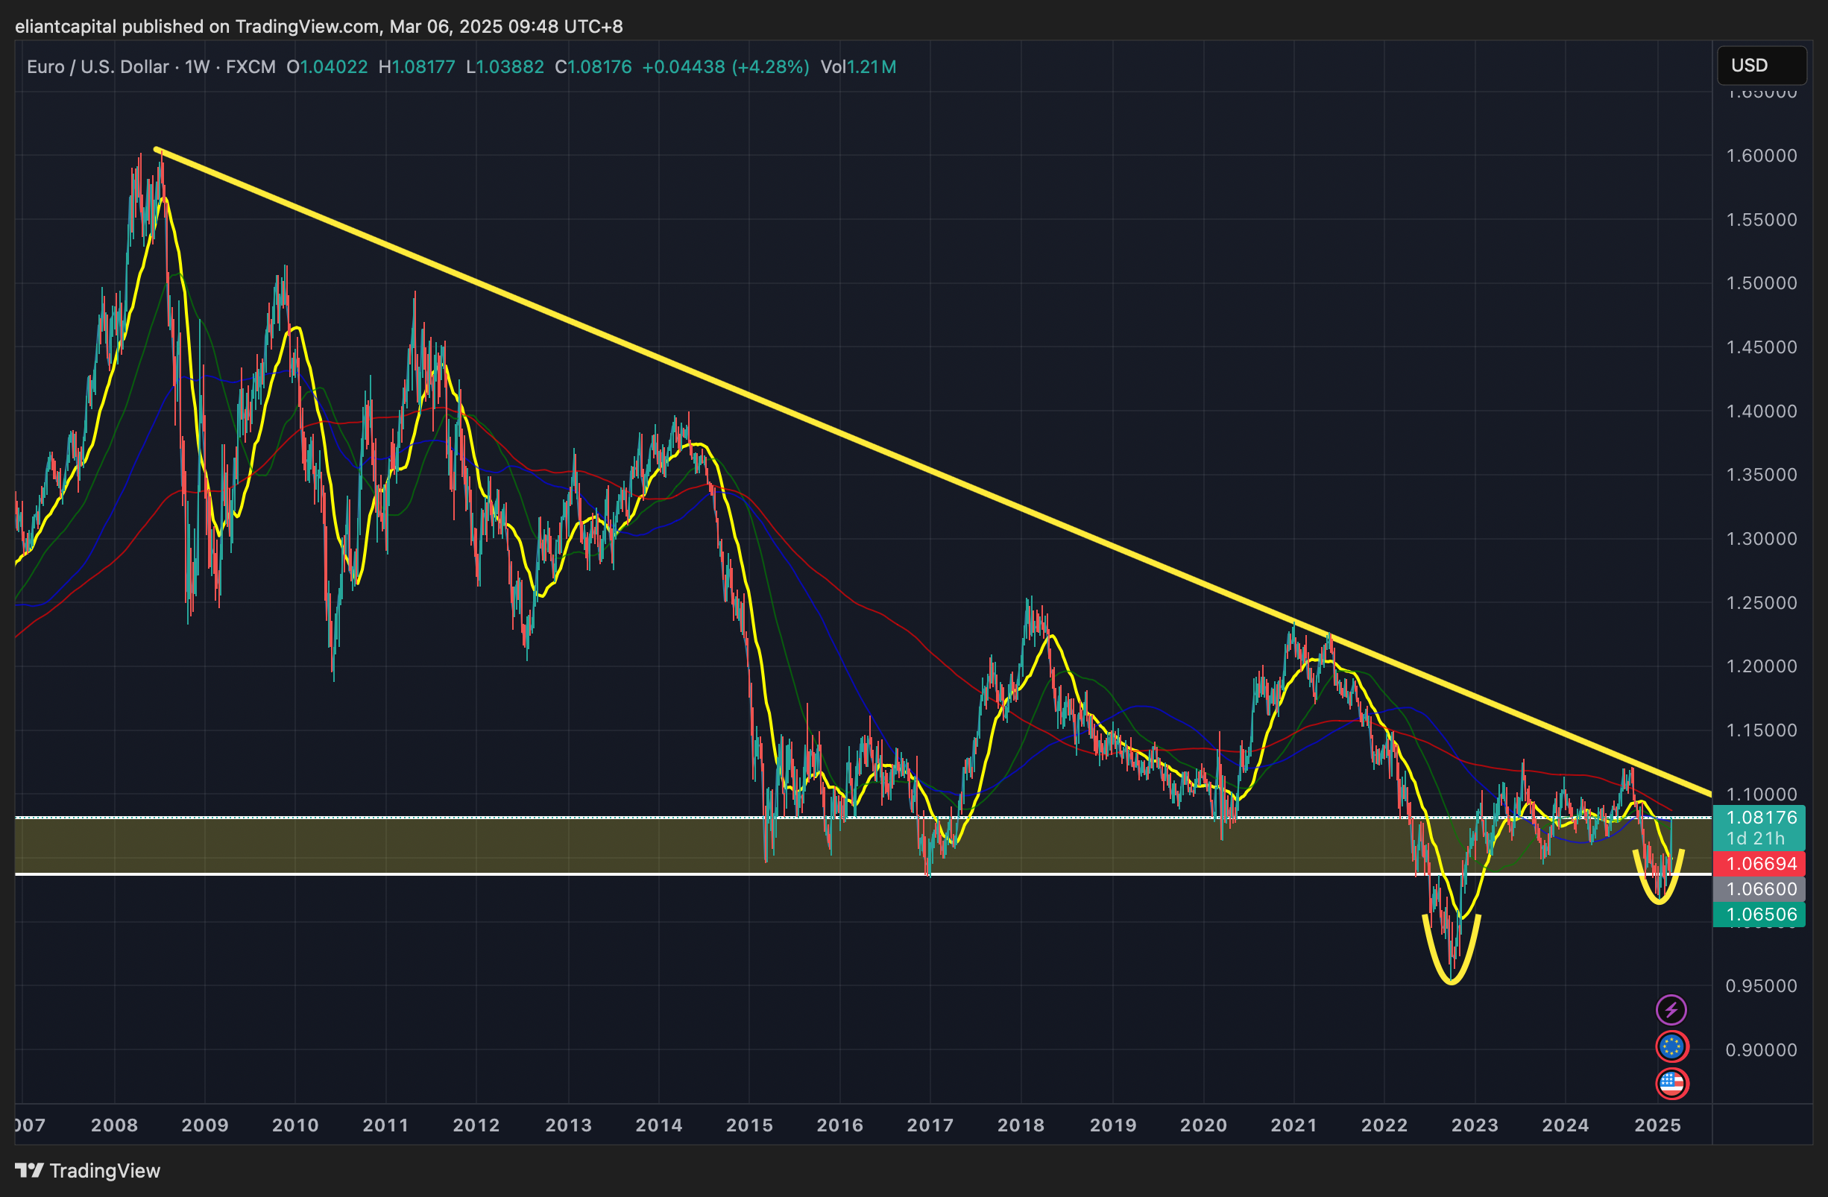Viewport: 1828px width, 1197px height.
Task: Click the purple lightning bolt event icon
Action: tap(1671, 1010)
